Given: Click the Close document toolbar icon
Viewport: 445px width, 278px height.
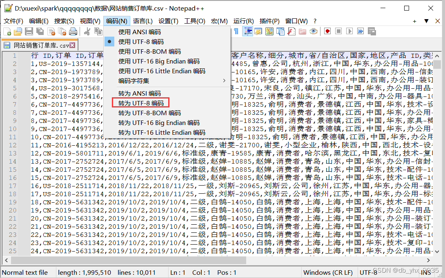Looking at the screenshot, I should click(51, 31).
